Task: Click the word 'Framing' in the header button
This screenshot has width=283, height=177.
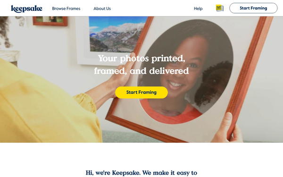Action: (258, 8)
